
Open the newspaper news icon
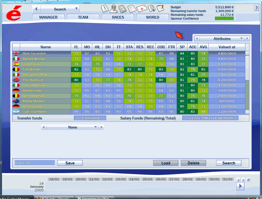point(132,9)
